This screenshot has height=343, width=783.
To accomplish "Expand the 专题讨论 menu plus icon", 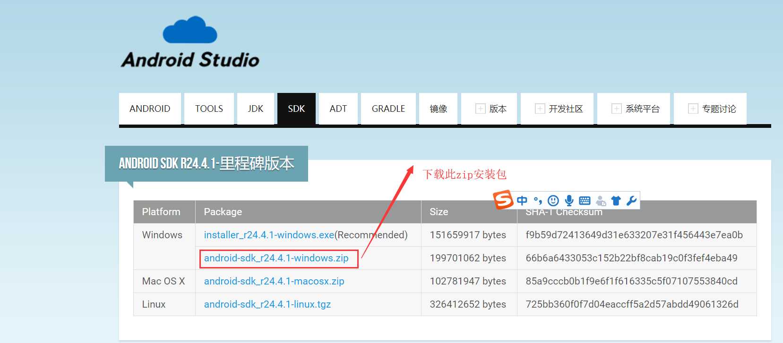I will (x=693, y=109).
